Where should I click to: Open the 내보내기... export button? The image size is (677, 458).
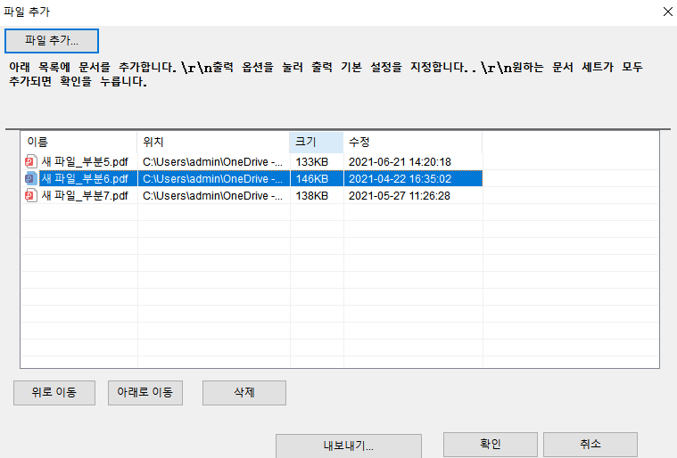(x=349, y=446)
